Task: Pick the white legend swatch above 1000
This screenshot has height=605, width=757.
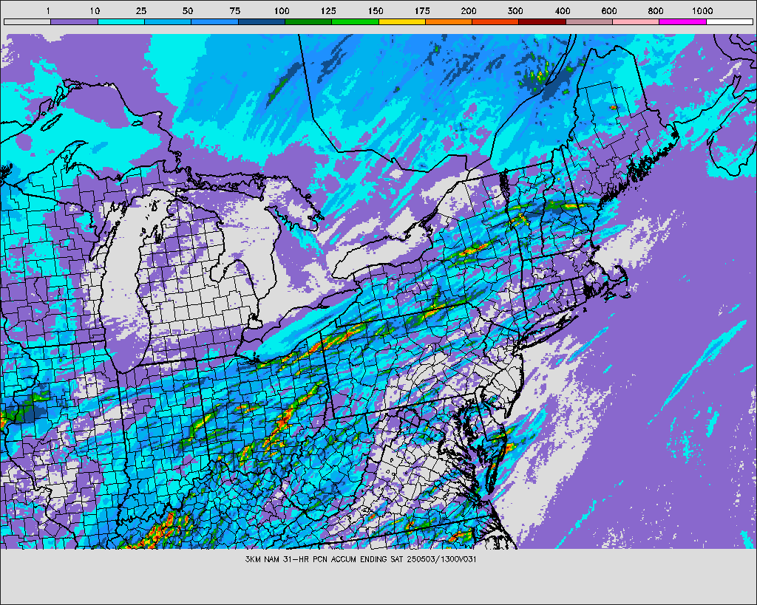Action: (730, 21)
